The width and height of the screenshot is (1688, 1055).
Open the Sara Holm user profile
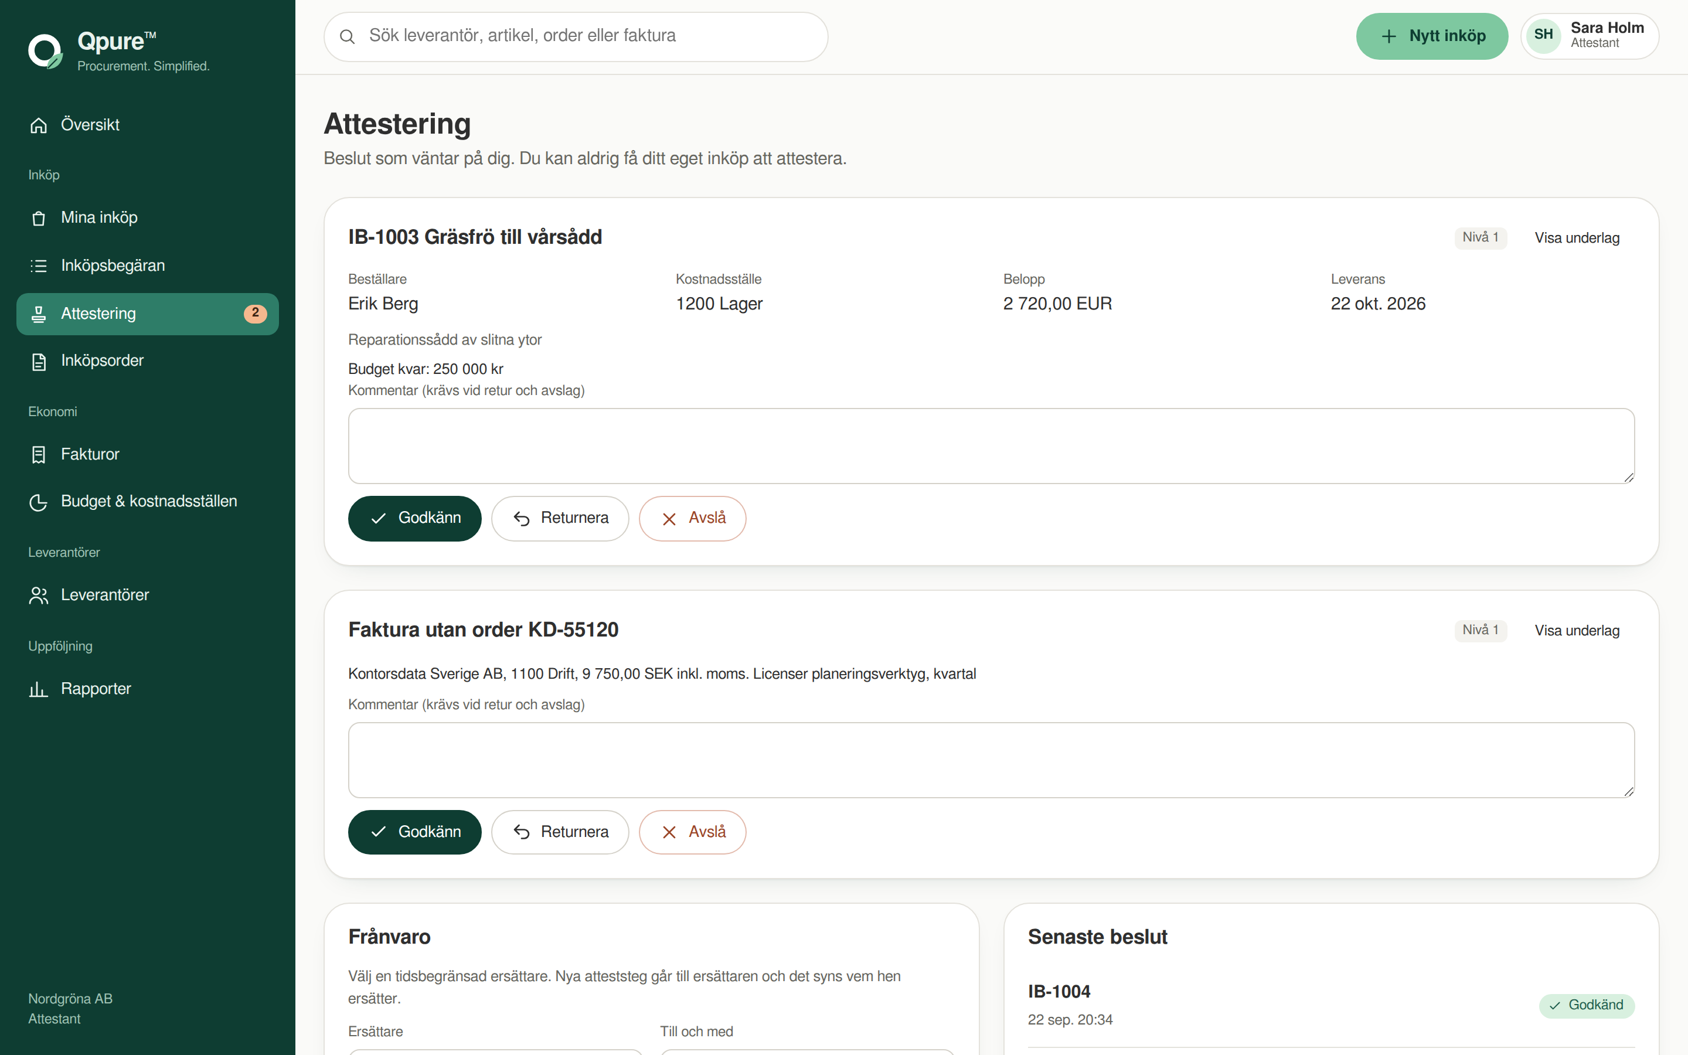[x=1589, y=36]
